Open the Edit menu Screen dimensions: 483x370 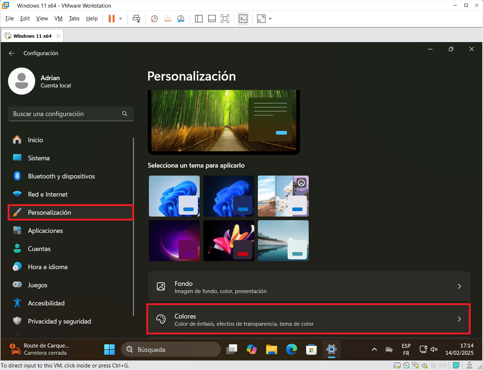(x=25, y=18)
